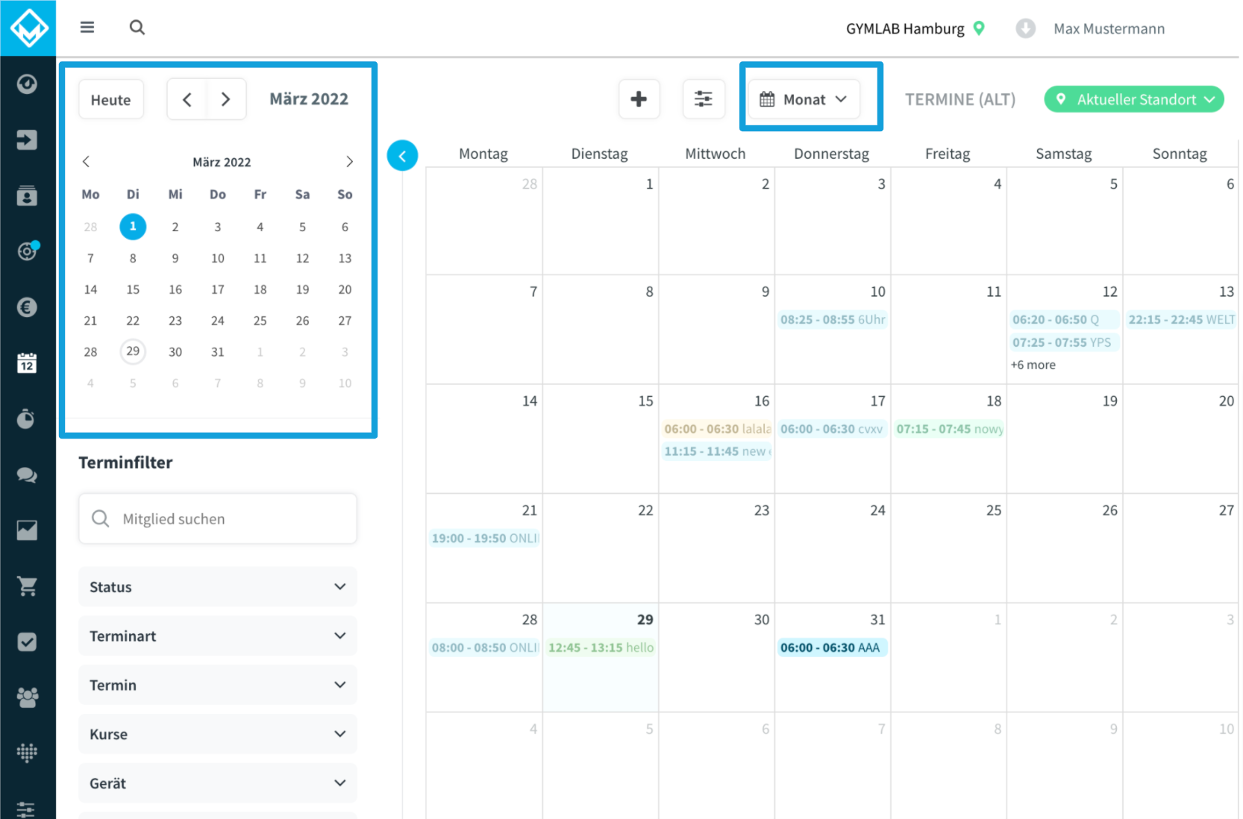
Task: Expand the Terminart filter
Action: tap(217, 636)
